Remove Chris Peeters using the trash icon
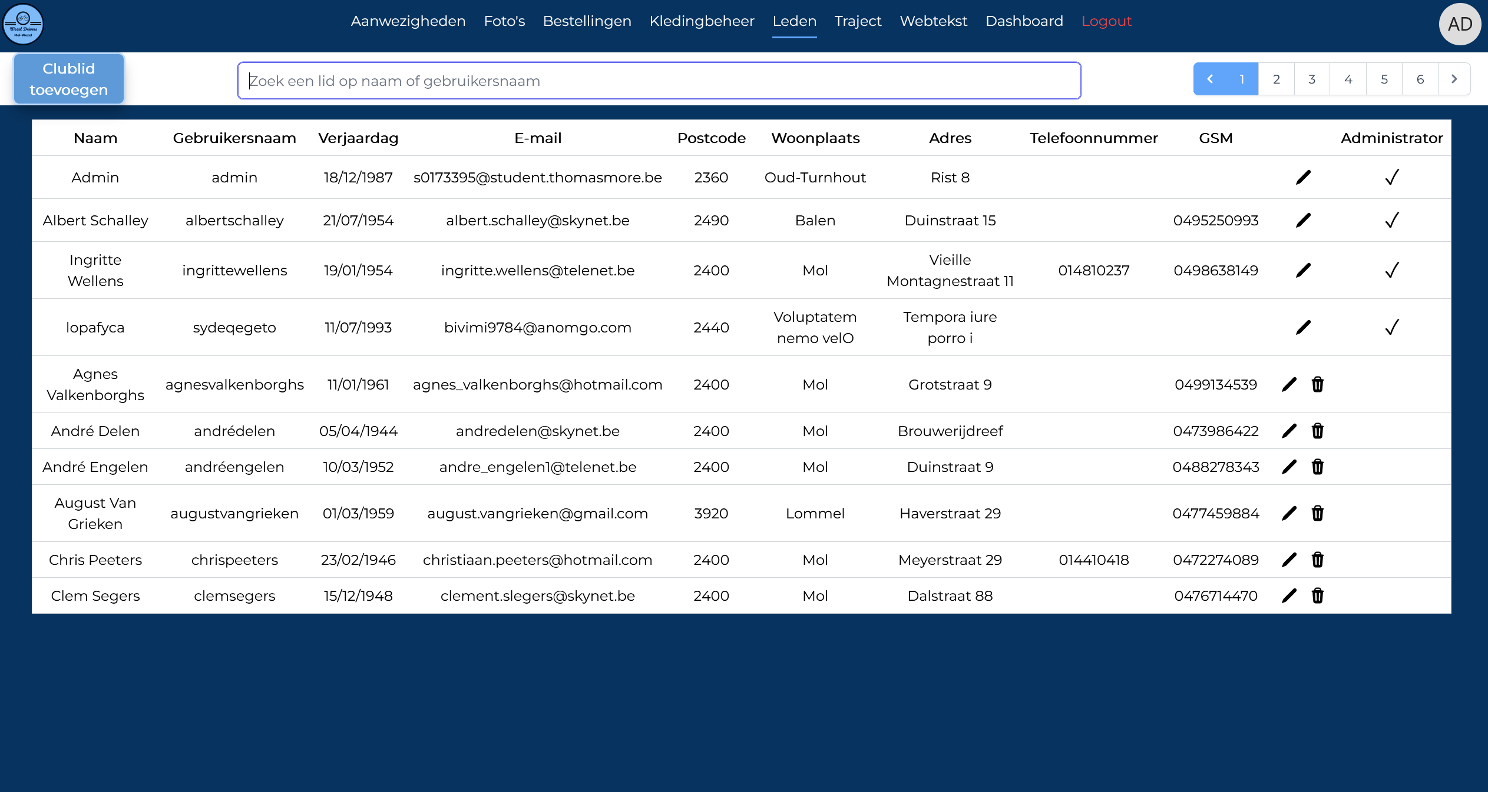 [x=1317, y=560]
